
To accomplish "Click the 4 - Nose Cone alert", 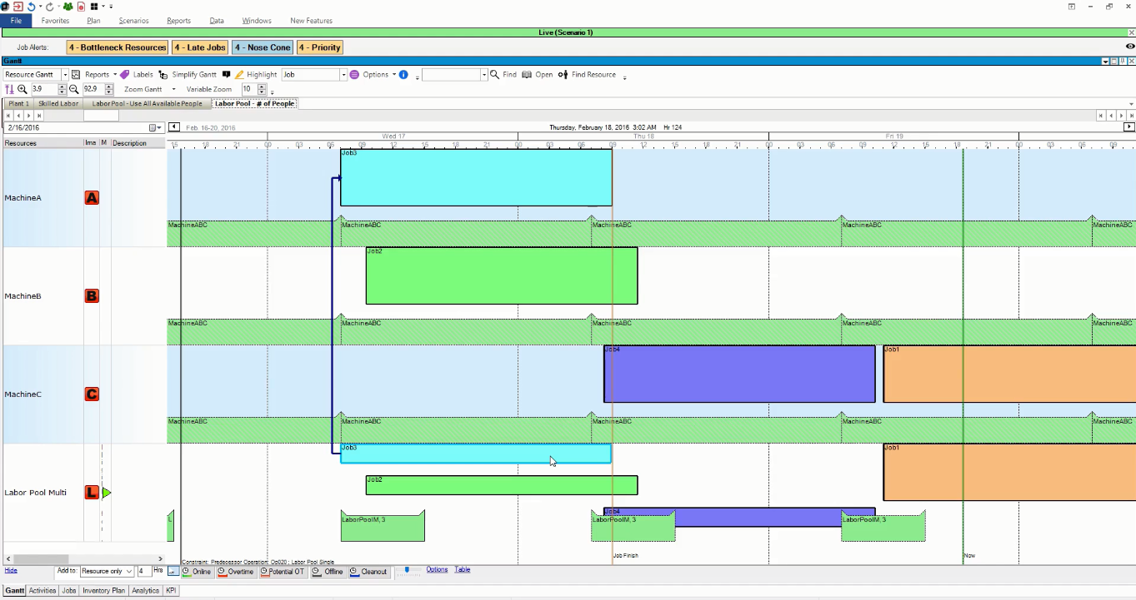I will 263,47.
